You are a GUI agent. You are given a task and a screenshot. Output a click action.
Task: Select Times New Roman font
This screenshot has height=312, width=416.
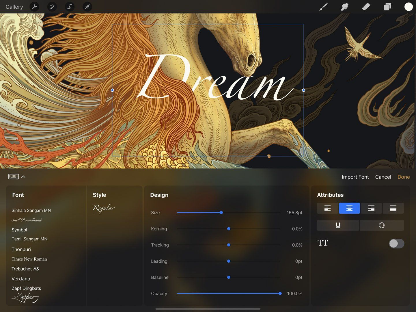[29, 259]
